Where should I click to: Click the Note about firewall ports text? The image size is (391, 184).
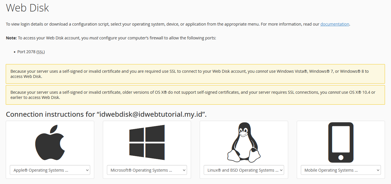click(x=111, y=38)
